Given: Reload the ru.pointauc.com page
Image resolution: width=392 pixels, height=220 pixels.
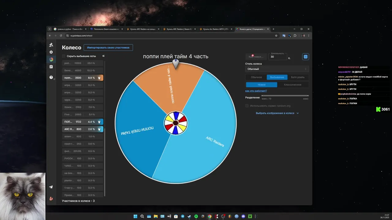Looking at the screenshot, I should coord(61,35).
